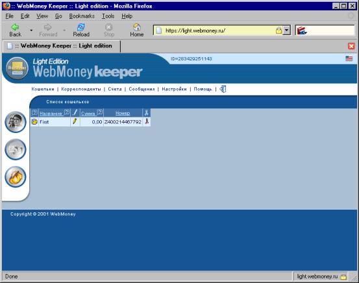Image resolution: width=359 pixels, height=283 pixels.
Task: Click the wallet icon beside First
Action: [x=34, y=122]
